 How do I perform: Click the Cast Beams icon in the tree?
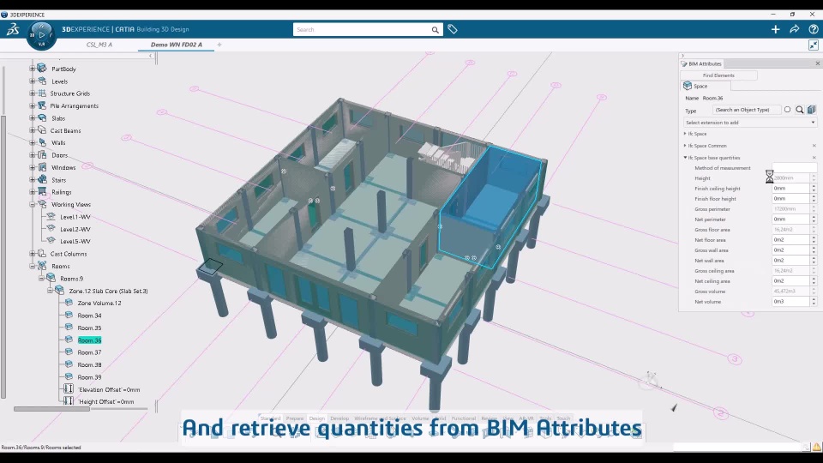tap(42, 130)
